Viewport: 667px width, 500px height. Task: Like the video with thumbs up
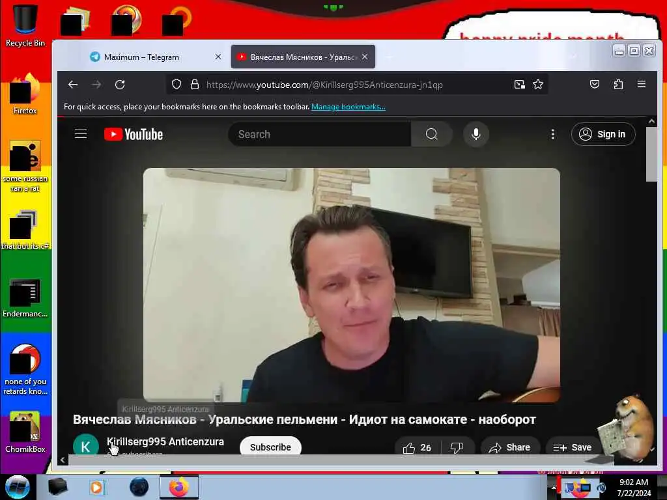point(418,447)
